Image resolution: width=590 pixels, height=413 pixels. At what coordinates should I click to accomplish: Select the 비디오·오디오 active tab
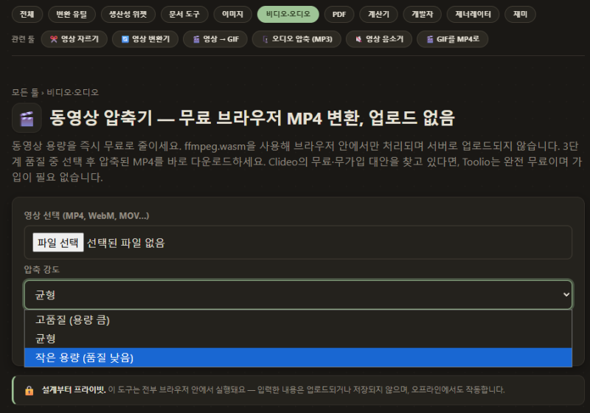point(288,14)
